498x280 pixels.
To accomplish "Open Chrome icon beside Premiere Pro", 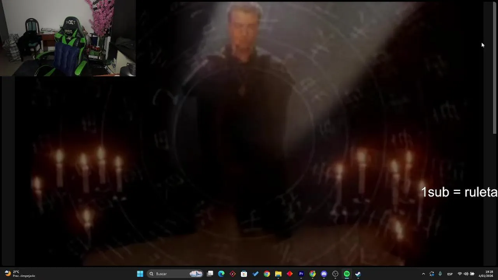I will (x=312, y=274).
